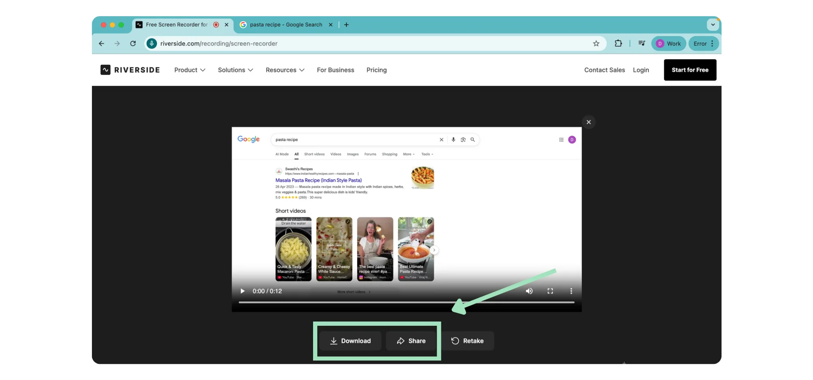Open the Google apps grid icon
This screenshot has height=380, width=813.
[561, 139]
